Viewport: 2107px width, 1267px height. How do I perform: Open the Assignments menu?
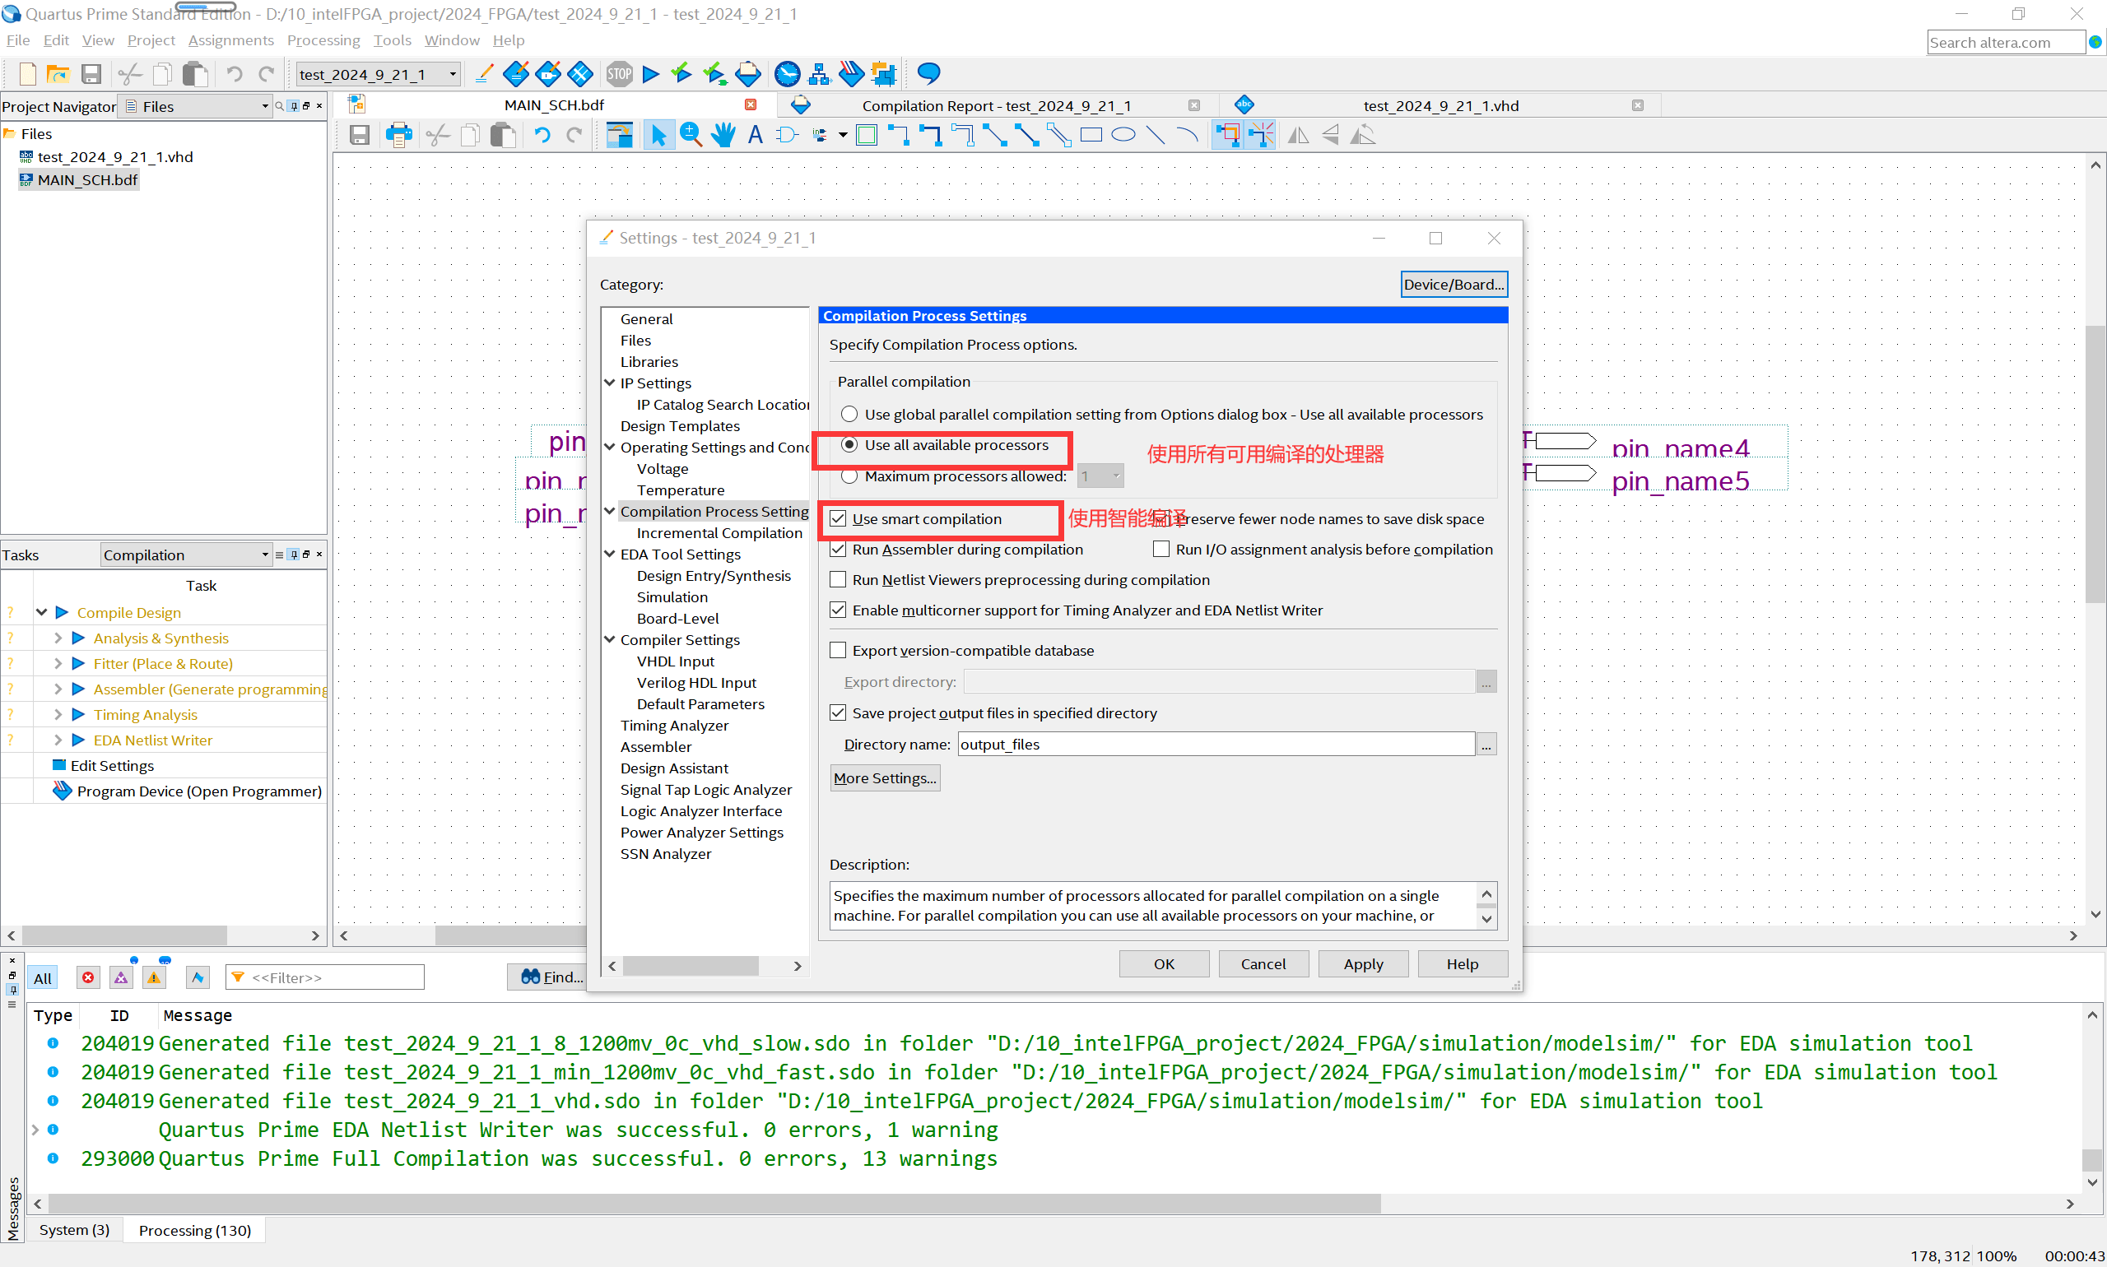coord(230,40)
